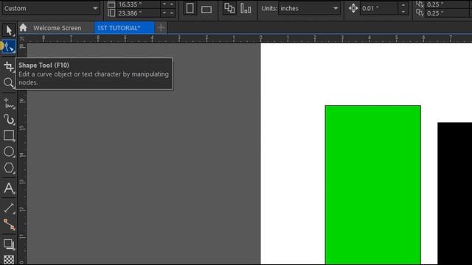Select the Drop Shadow tool
Screen dimensions: 472x265
(x=8, y=244)
